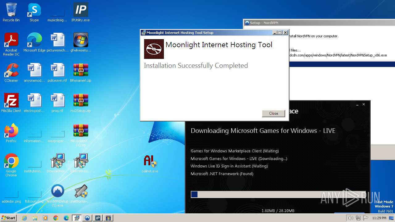The width and height of the screenshot is (395, 222).
Task: Select BRenamerl.zip archive icon
Action: tap(81, 73)
